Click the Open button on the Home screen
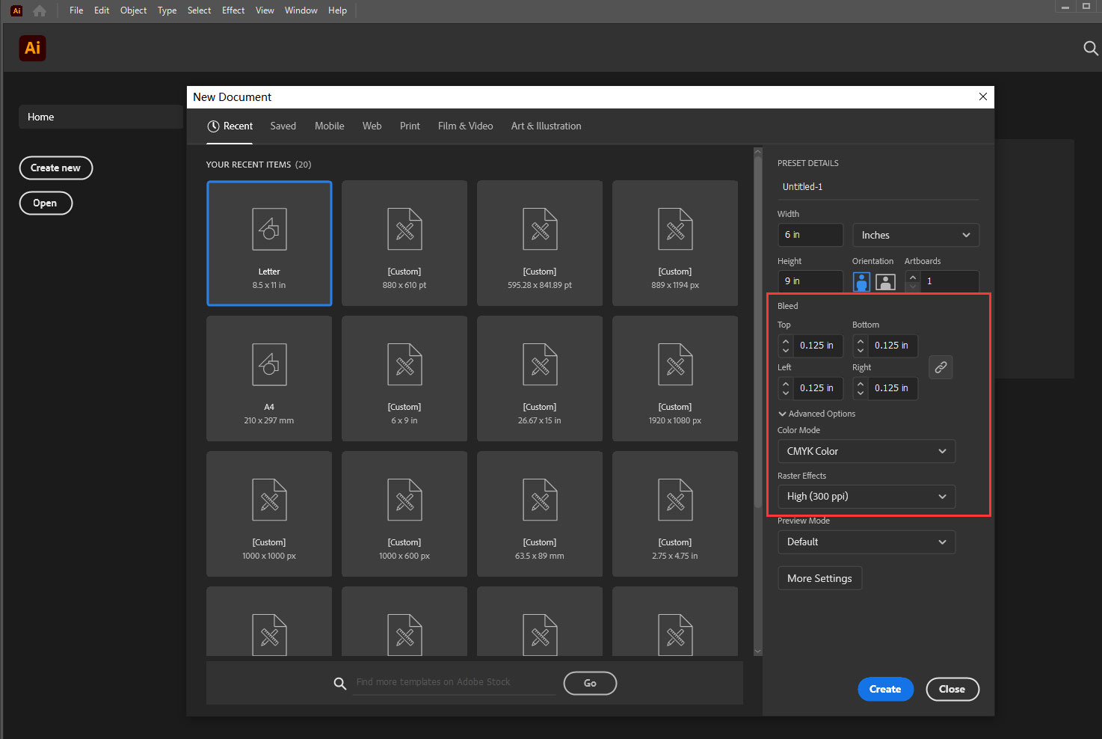 coord(46,203)
